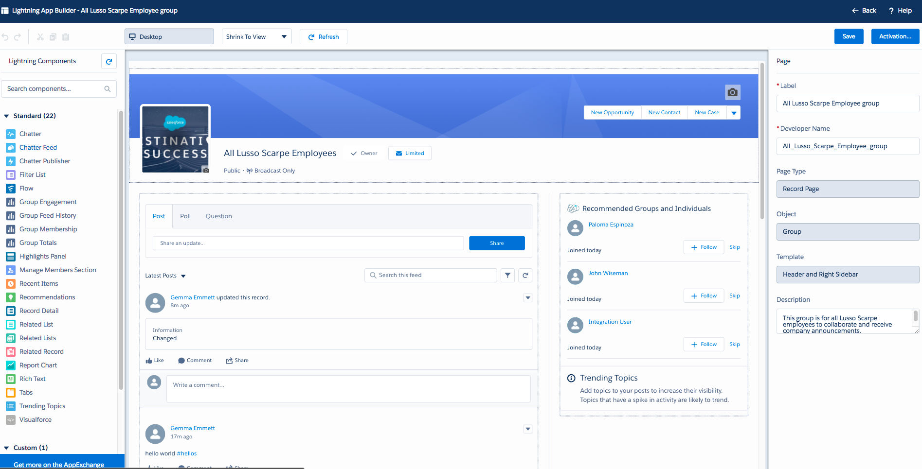This screenshot has width=922, height=469.
Task: Switch to the Poll tab
Action: (x=185, y=216)
